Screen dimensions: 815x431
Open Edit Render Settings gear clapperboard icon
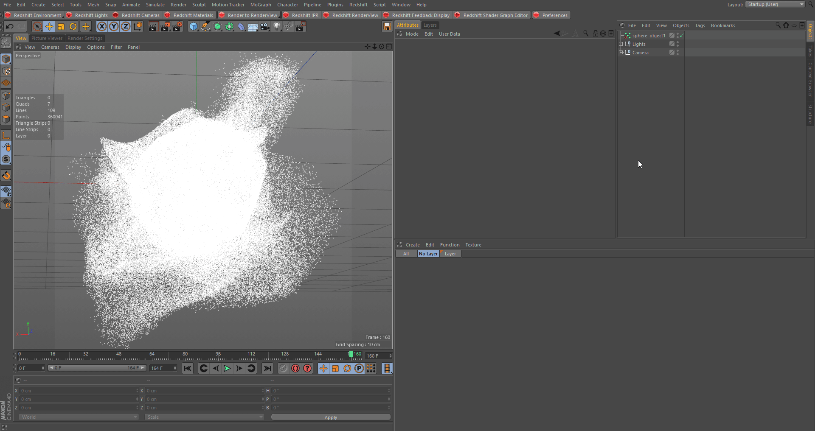click(177, 26)
